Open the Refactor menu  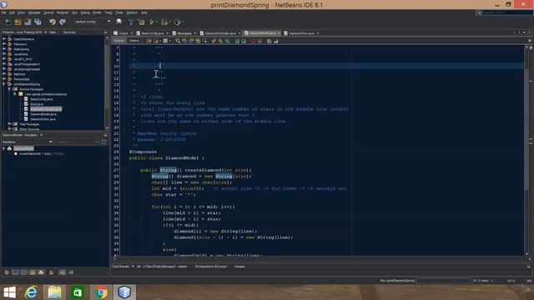[63, 12]
